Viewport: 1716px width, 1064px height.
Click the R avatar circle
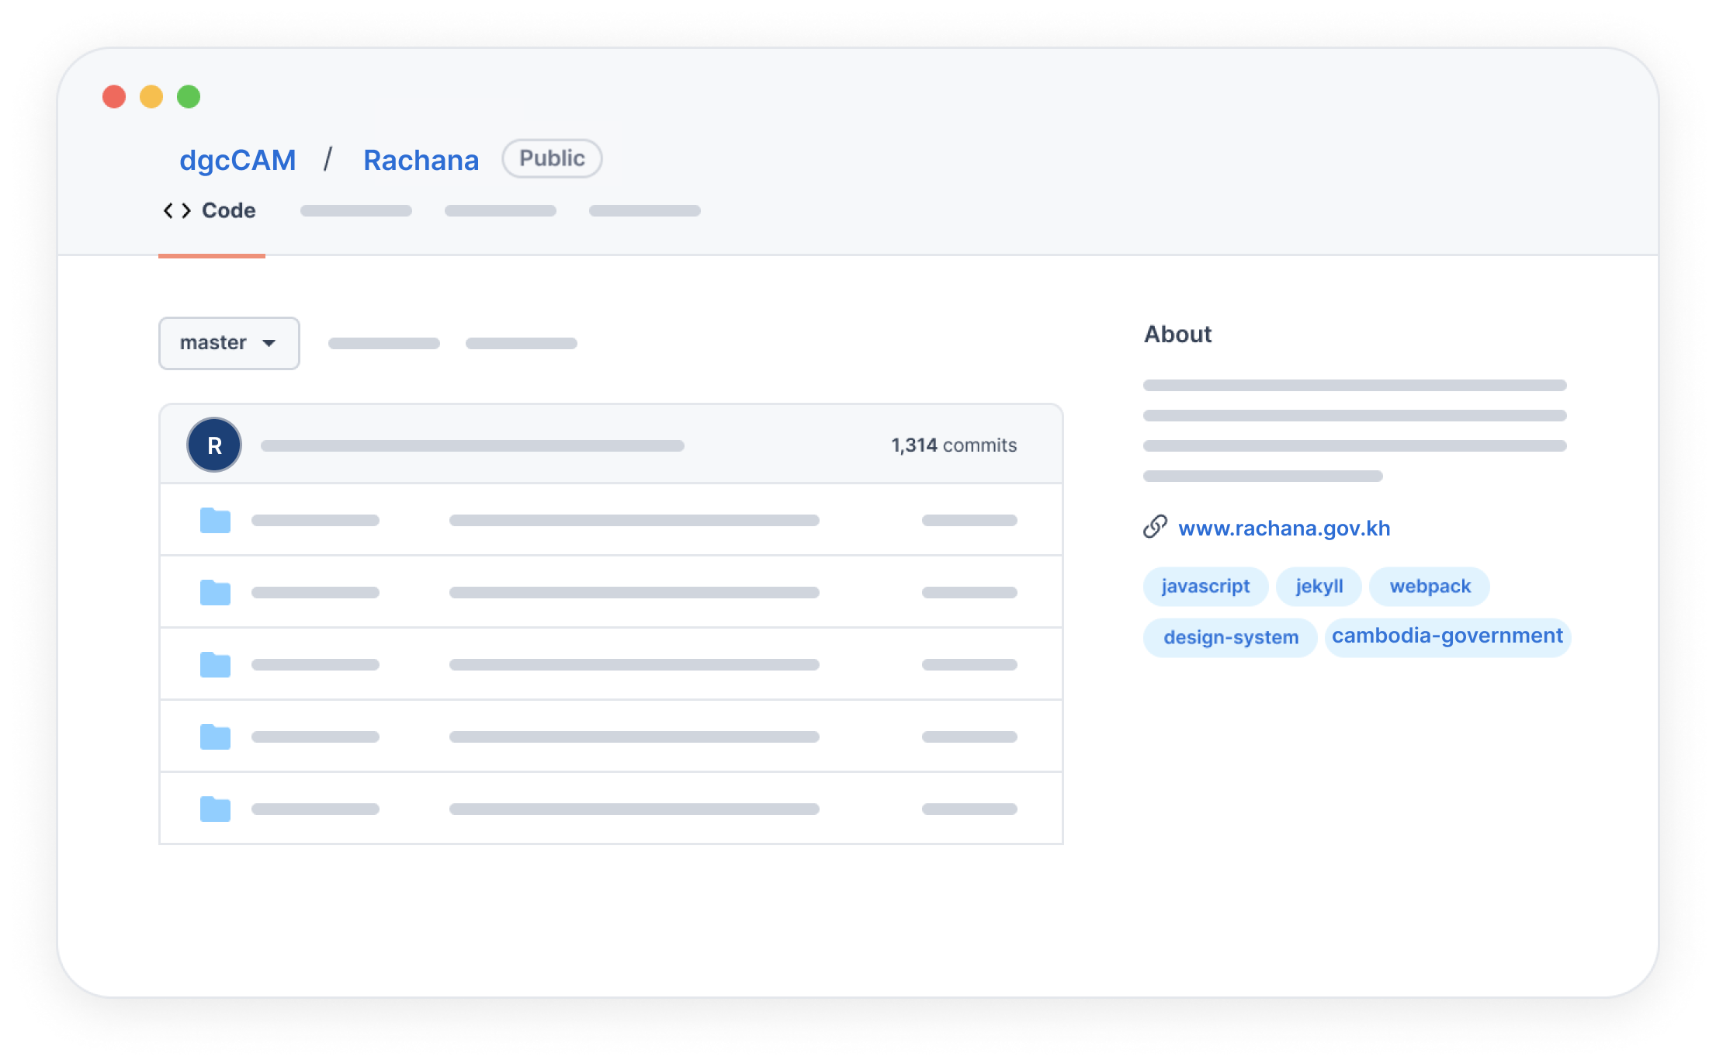coord(214,445)
